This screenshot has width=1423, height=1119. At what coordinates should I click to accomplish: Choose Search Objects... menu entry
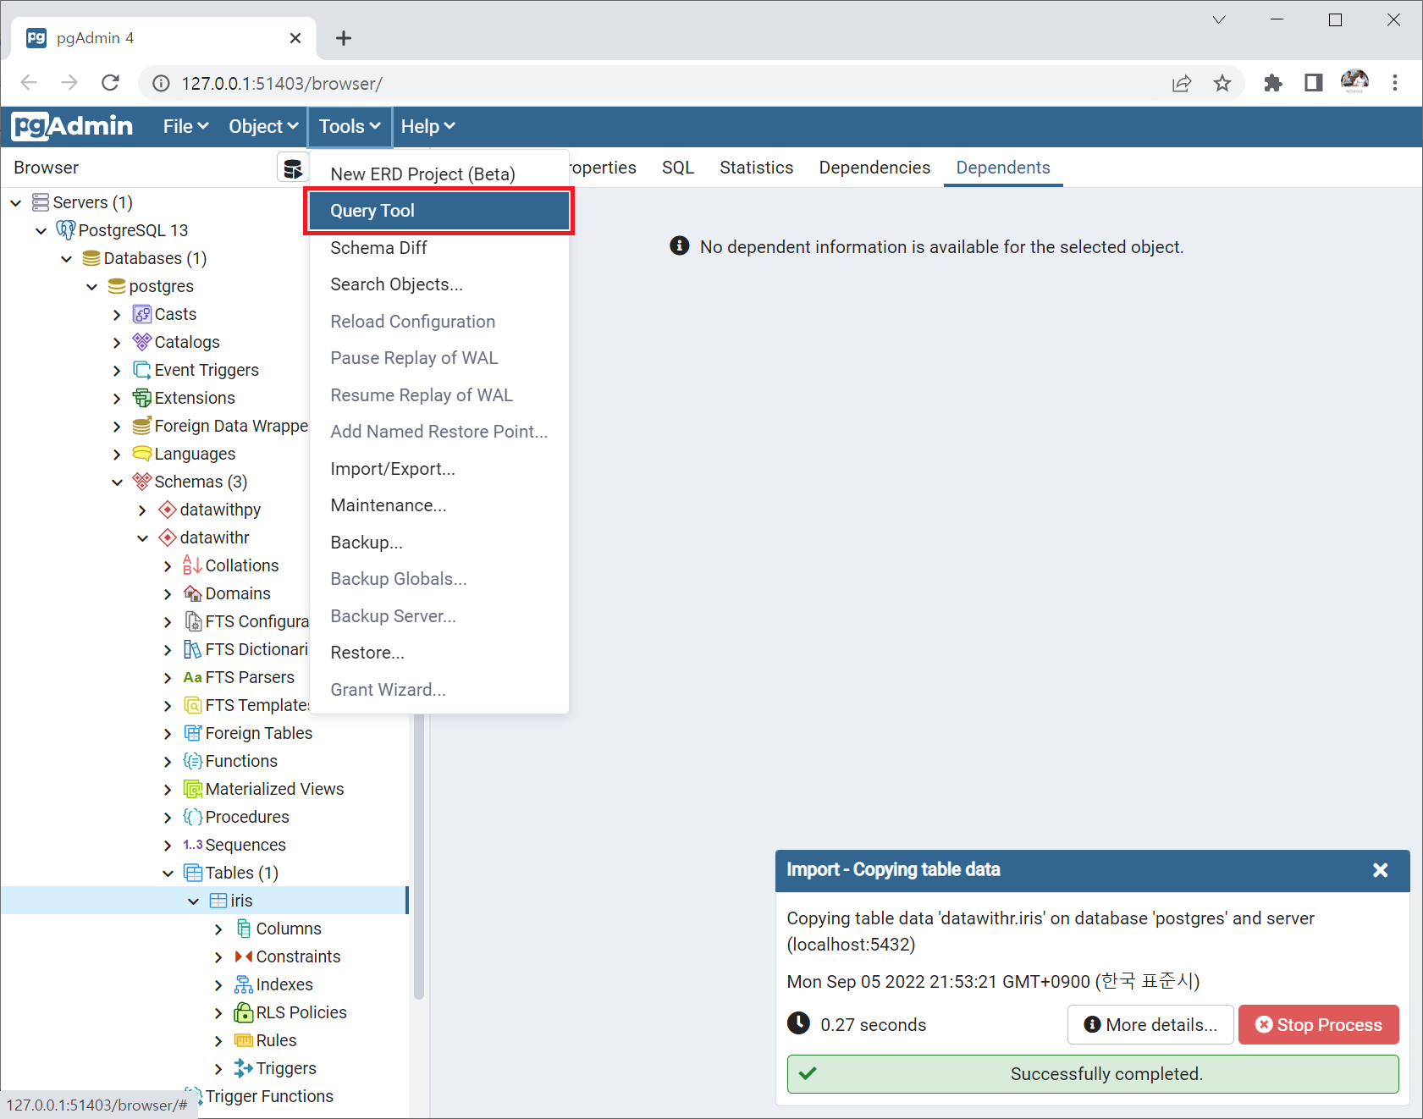438,284
